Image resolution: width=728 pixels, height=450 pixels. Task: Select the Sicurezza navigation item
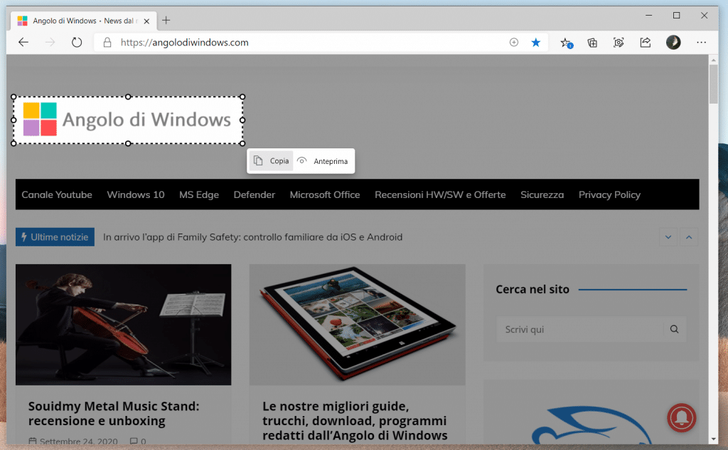pyautogui.click(x=542, y=194)
